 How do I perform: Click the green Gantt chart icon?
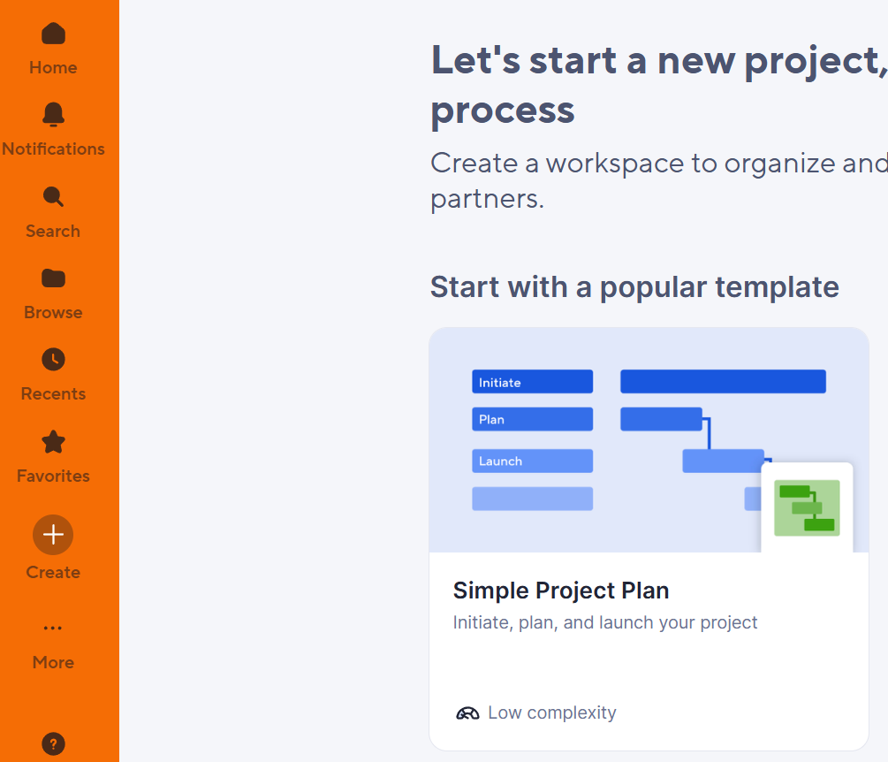[807, 508]
